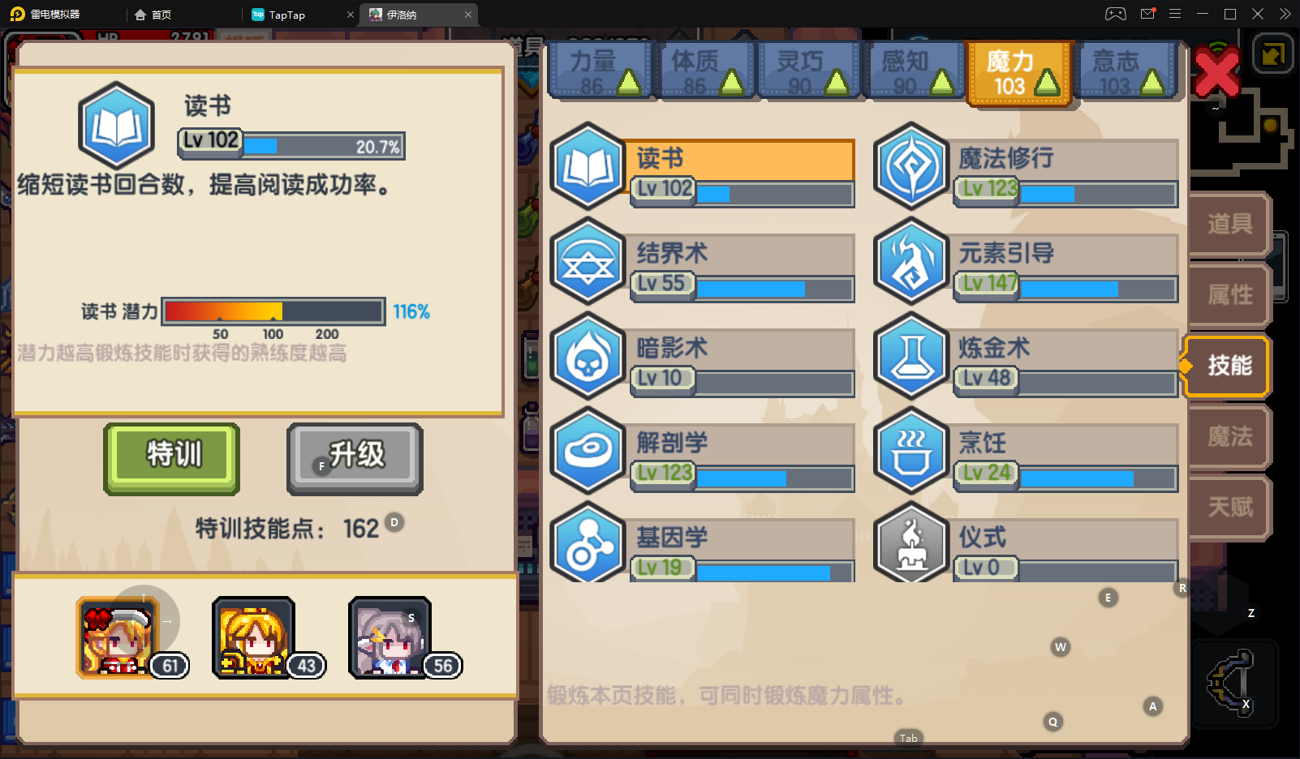Click the green 特训 button

(x=172, y=458)
